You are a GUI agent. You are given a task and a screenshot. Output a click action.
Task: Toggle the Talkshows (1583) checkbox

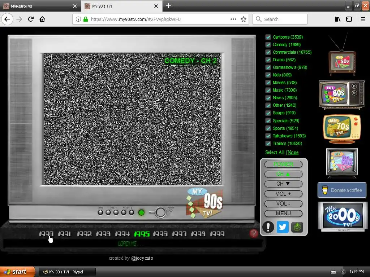[x=268, y=136]
